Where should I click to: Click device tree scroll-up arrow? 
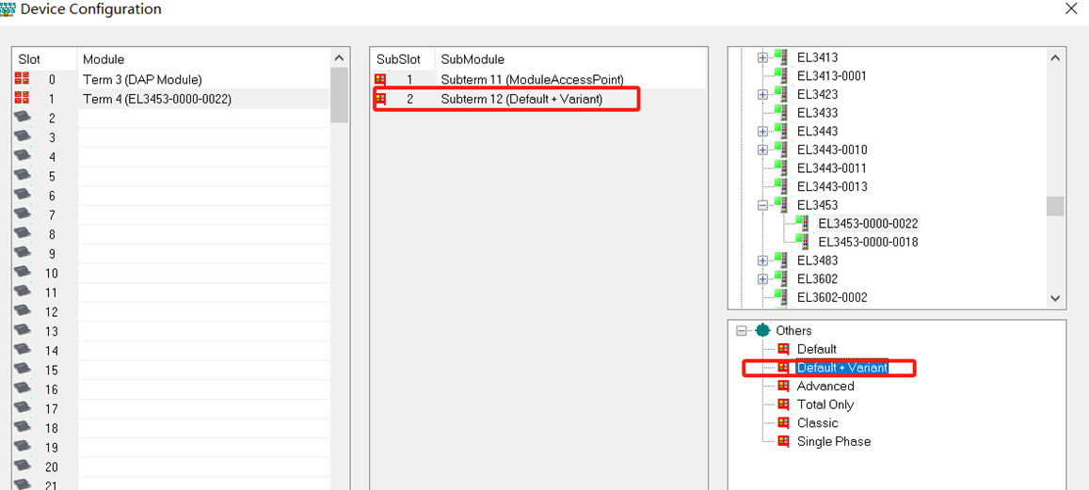pos(1055,57)
